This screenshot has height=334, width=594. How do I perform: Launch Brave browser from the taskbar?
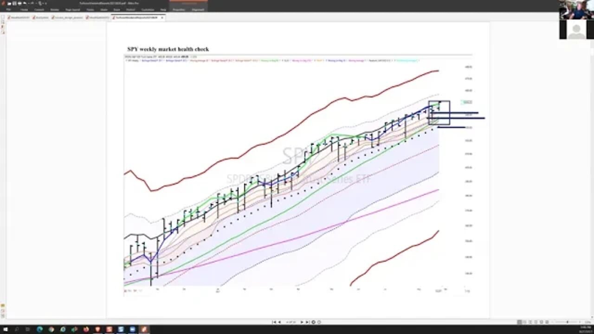click(x=97, y=329)
